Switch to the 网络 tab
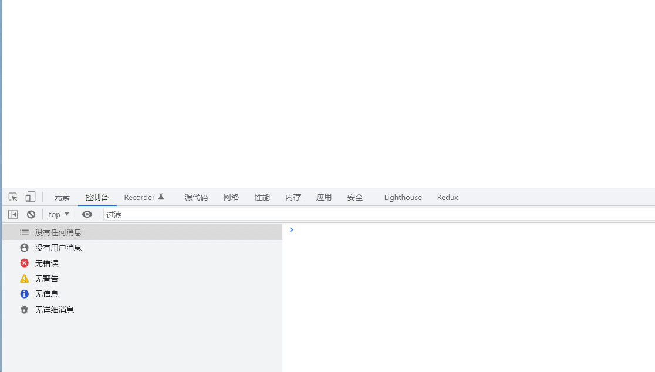Viewport: 655px width, 372px height. point(231,198)
